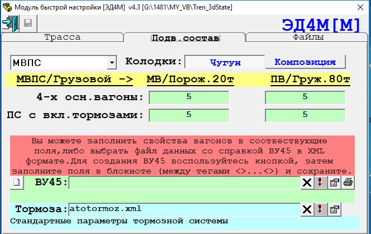Open the properties icon in ВУ45 row
The width and height of the screenshot is (371, 234).
(334, 182)
